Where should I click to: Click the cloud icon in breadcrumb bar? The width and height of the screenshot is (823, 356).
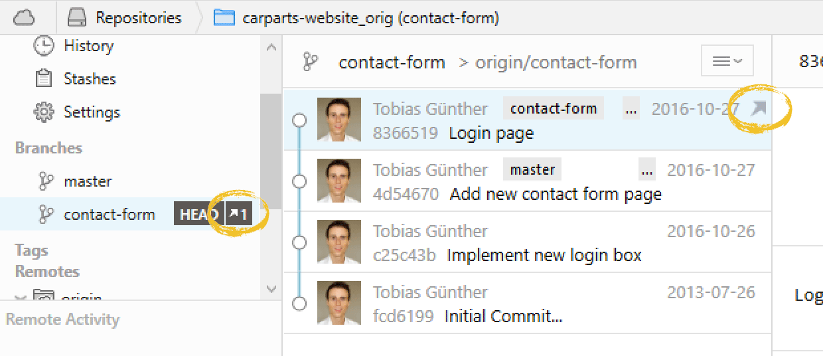click(24, 18)
